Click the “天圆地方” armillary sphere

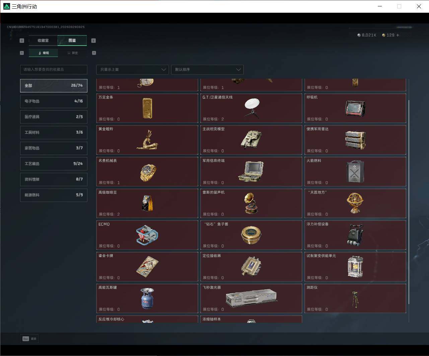coord(355,203)
